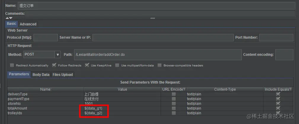Open the Body Data tab
The image size is (299, 124).
[x=41, y=75]
